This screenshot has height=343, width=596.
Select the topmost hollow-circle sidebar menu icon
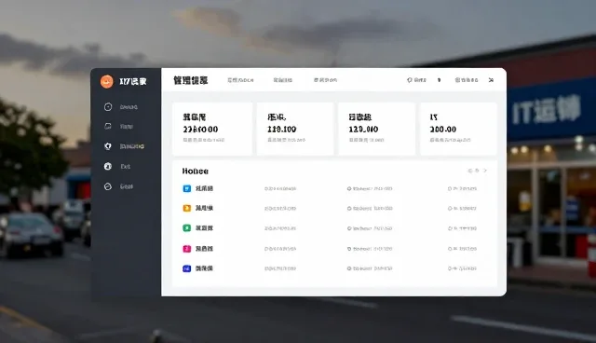[x=108, y=107]
